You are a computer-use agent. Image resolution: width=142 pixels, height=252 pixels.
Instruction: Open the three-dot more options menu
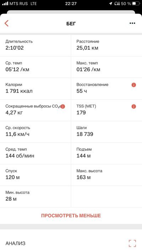pyautogui.click(x=132, y=23)
